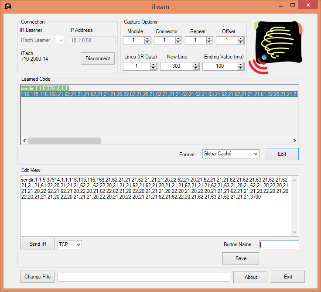Click the Exit button
This screenshot has height=292, width=321.
pyautogui.click(x=288, y=277)
